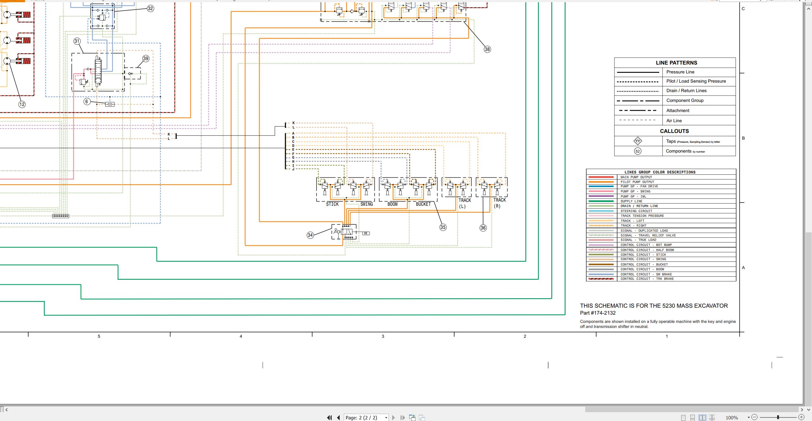The width and height of the screenshot is (812, 421).
Task: Click the YY diamond taps symbol
Action: pyautogui.click(x=638, y=141)
